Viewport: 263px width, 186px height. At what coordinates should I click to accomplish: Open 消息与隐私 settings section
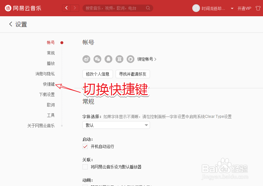point(45,74)
